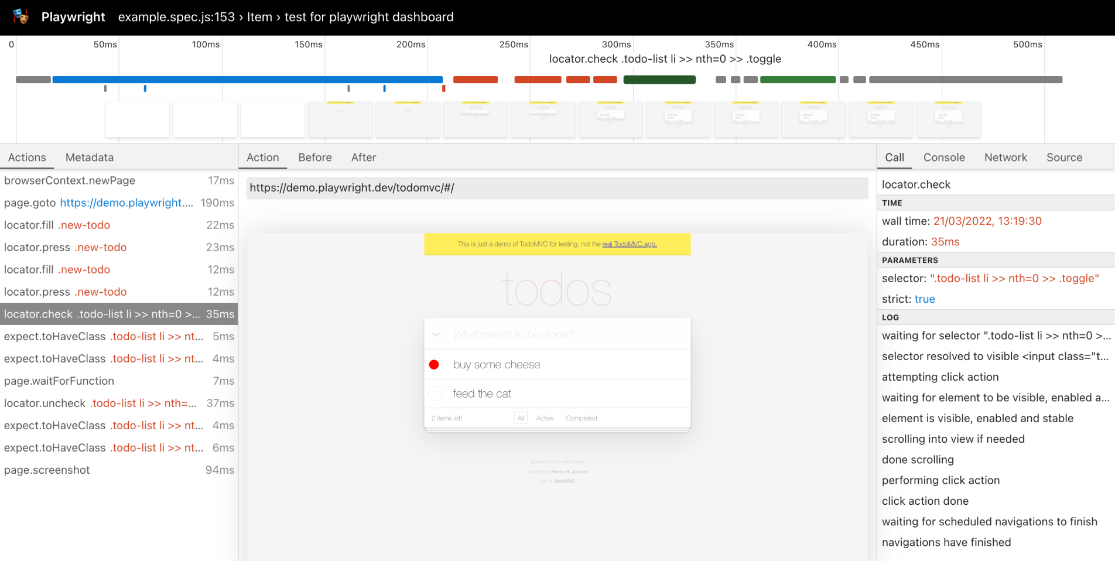
Task: Click the blue page.goto URL link
Action: coord(126,203)
